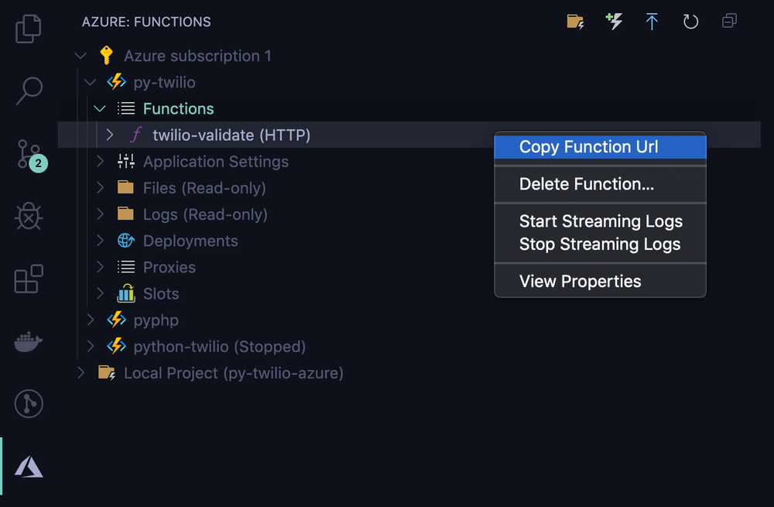Select the twilio-validate HTTP function
This screenshot has height=507, width=774.
pyautogui.click(x=232, y=135)
